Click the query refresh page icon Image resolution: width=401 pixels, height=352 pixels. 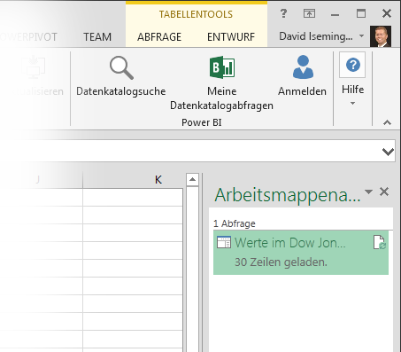(x=380, y=242)
